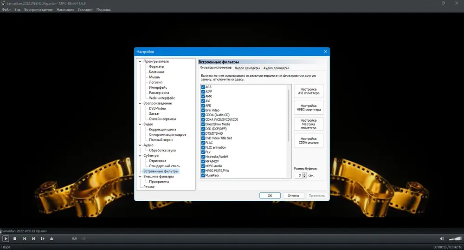
Task: Open the Вид menu
Action: 18,10
